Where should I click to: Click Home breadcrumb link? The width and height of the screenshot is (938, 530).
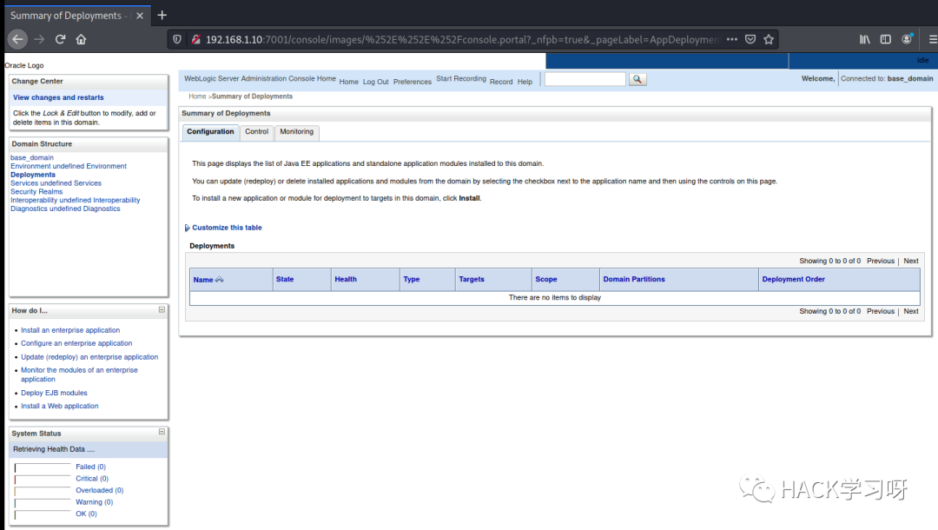click(197, 96)
